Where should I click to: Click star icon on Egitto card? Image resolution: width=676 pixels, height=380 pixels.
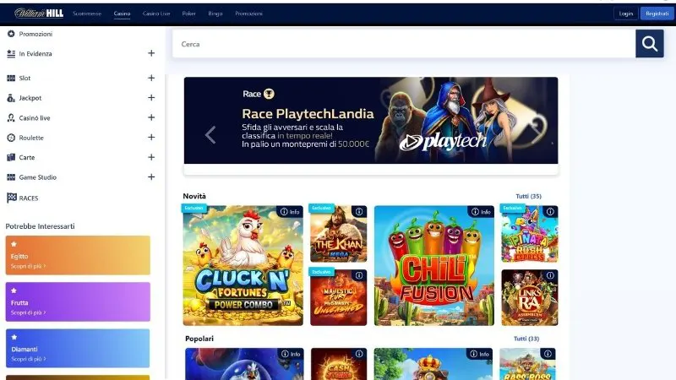(14, 244)
